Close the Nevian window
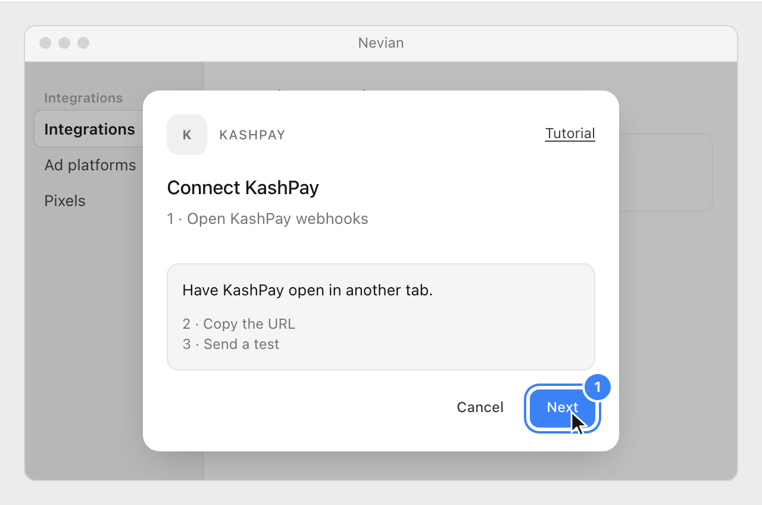The height and width of the screenshot is (505, 762). (45, 43)
